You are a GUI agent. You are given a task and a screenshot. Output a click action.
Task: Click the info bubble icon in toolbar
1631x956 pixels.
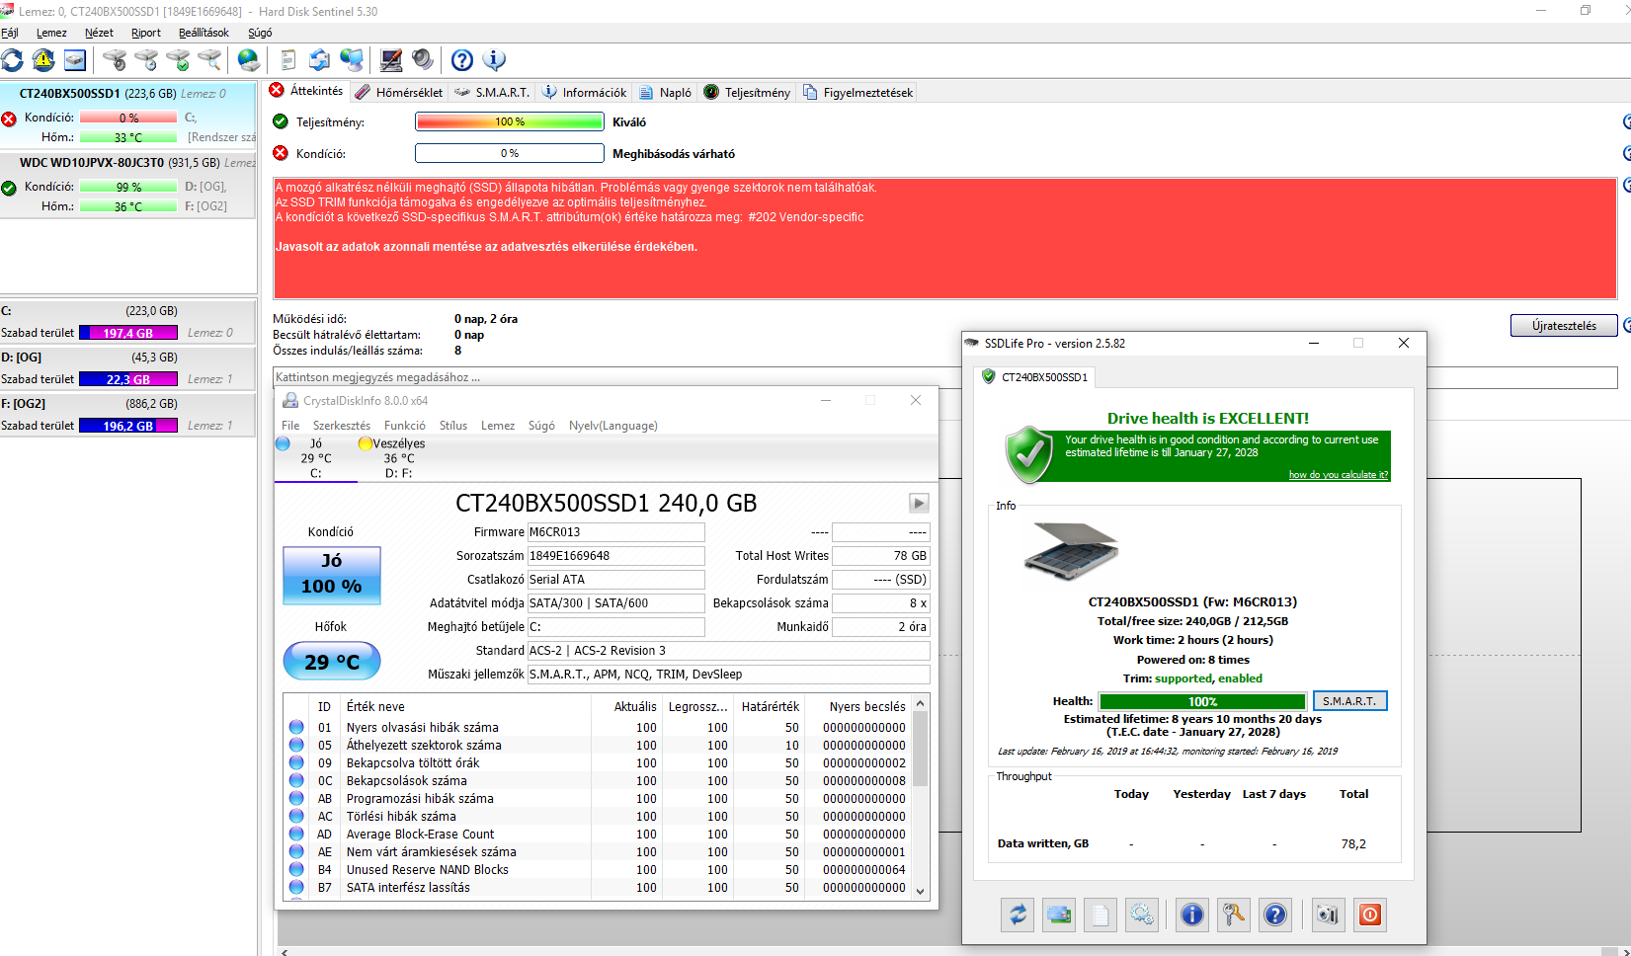[494, 60]
